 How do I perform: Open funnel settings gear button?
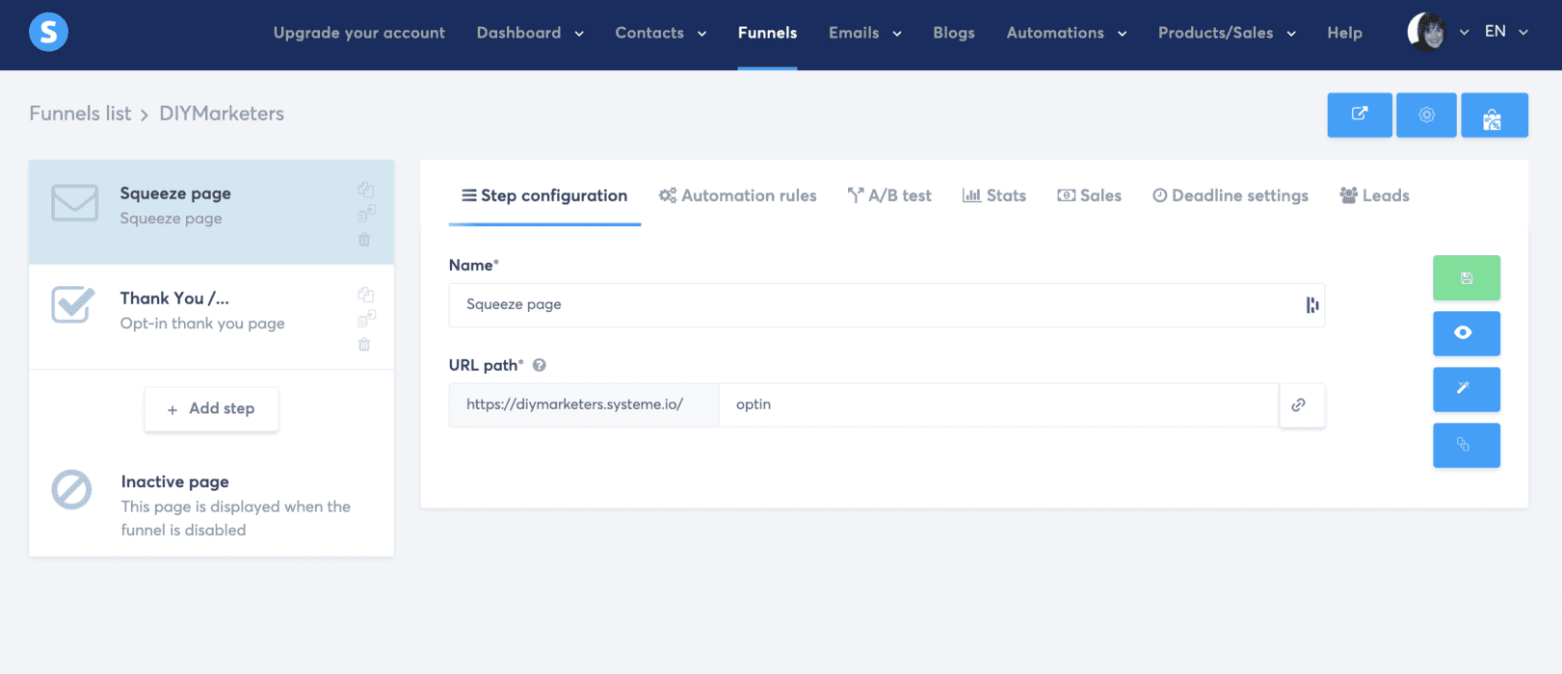(1426, 115)
